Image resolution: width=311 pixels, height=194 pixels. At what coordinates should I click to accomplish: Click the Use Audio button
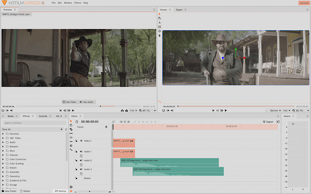click(x=86, y=102)
